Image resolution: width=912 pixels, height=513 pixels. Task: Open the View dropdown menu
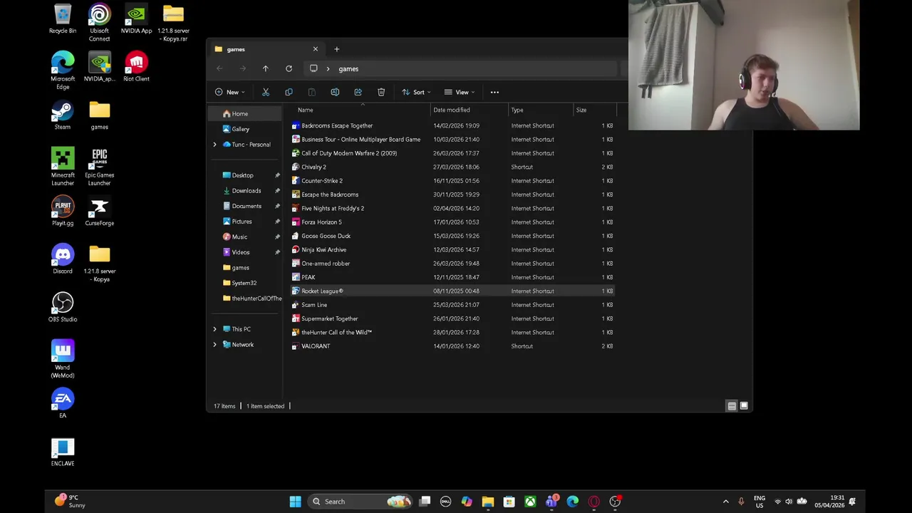pos(460,92)
